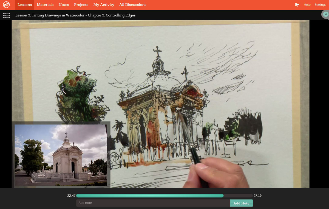Expand the side panel with the double-chevron
The height and width of the screenshot is (209, 329).
tap(325, 14)
